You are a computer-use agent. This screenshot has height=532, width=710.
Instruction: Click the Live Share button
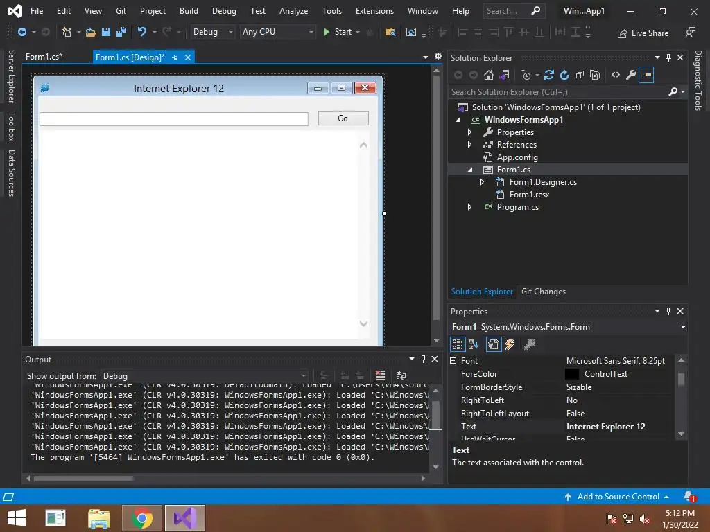pyautogui.click(x=643, y=33)
